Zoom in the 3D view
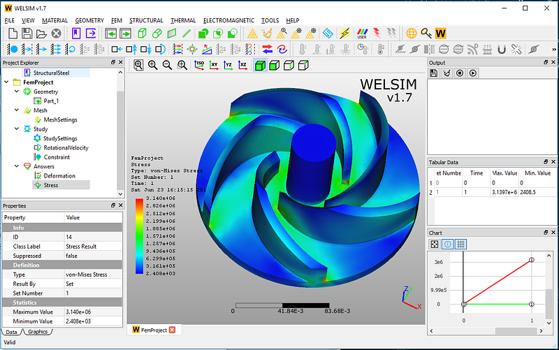Screen dimensions: 559x350 (153, 65)
